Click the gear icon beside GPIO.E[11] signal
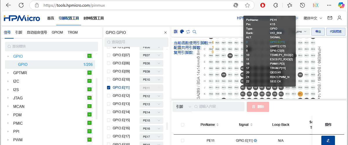The height and width of the screenshot is (145, 348). point(255,141)
